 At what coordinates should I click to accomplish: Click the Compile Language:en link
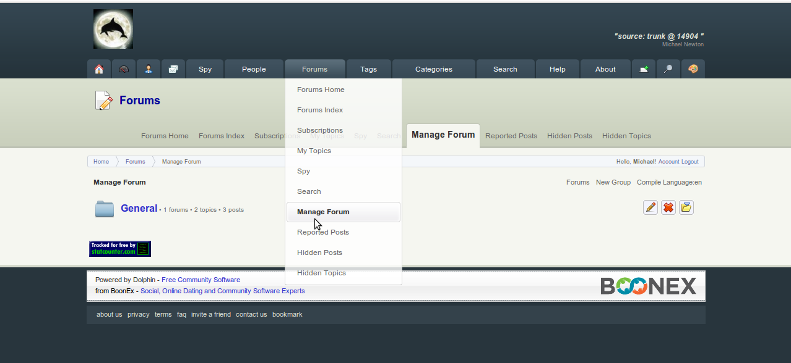coord(669,182)
